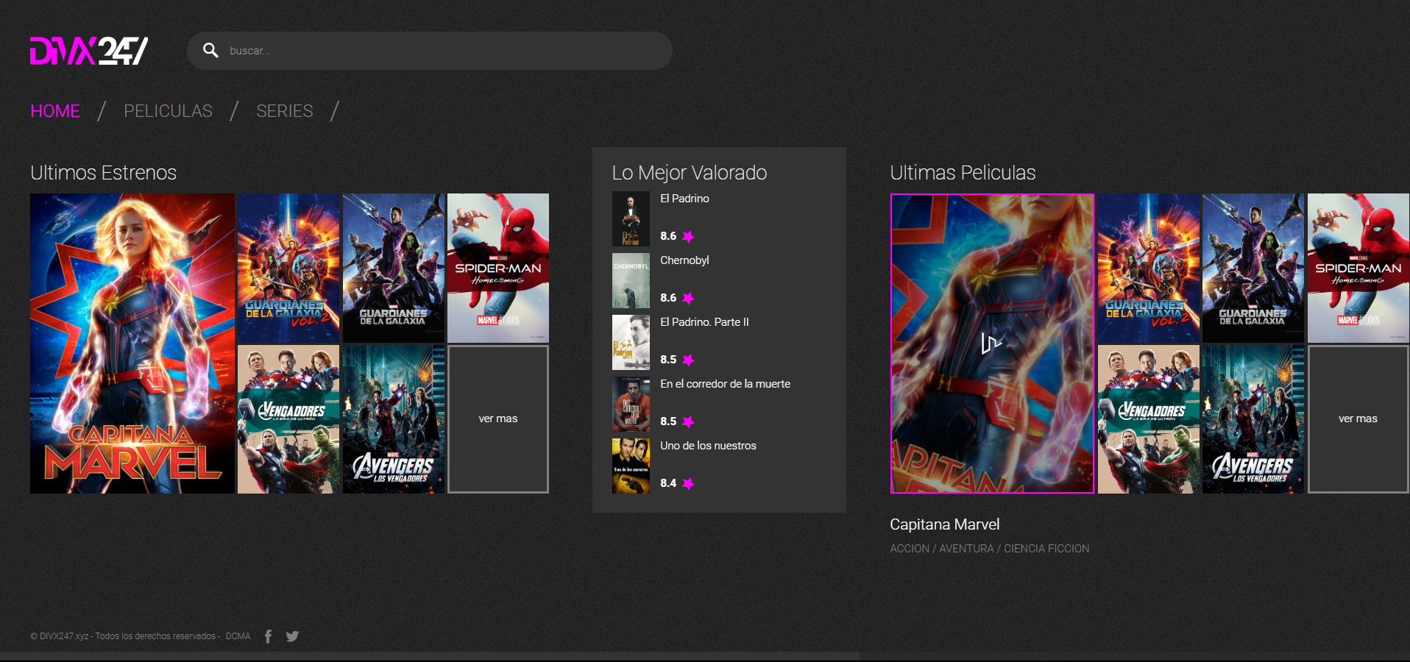Click the Capitana Marvel title below the posters
The image size is (1410, 662).
tap(944, 524)
